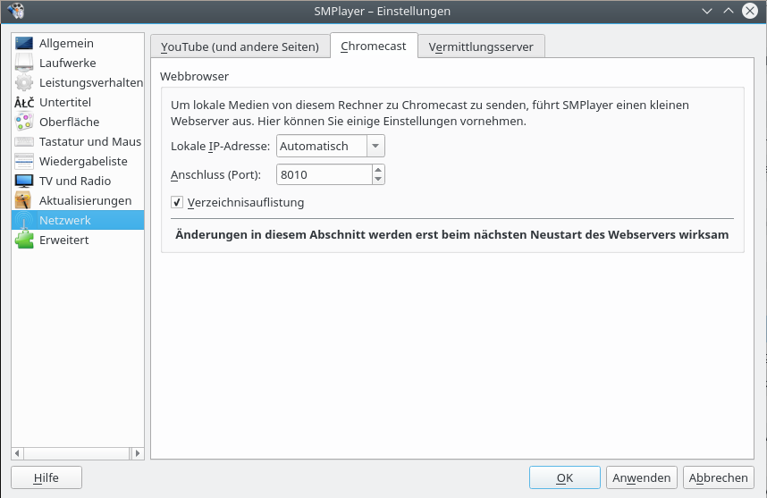Decrease the port number with down arrow

[378, 179]
